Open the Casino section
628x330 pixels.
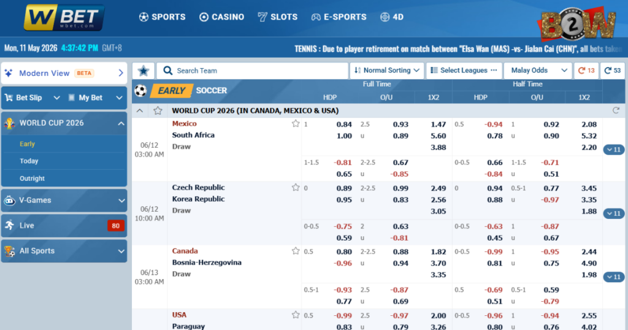(221, 17)
